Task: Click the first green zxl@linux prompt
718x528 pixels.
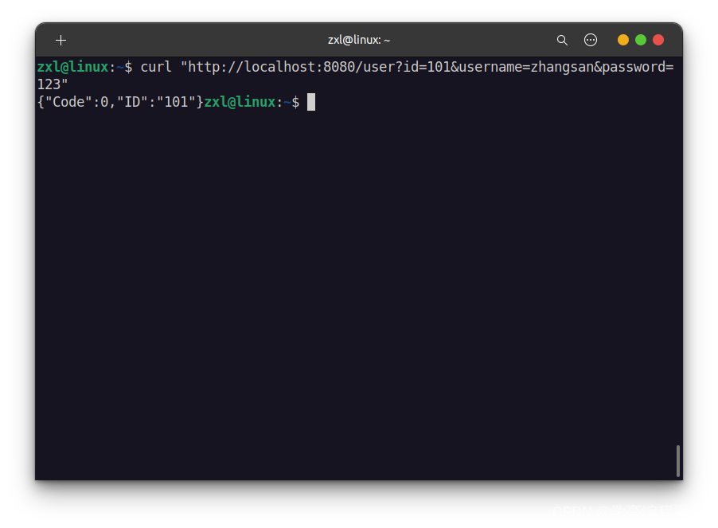Action: tap(72, 68)
